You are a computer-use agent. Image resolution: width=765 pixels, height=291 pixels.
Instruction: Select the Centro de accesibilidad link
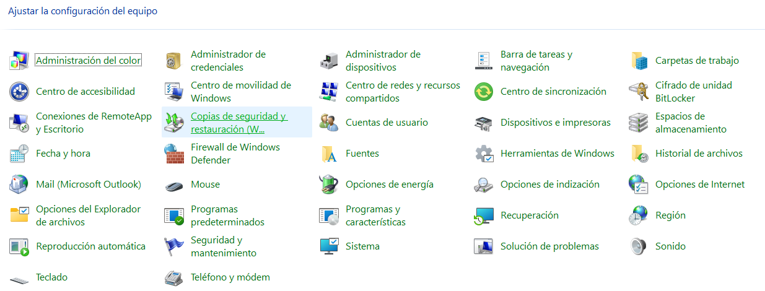tap(85, 92)
